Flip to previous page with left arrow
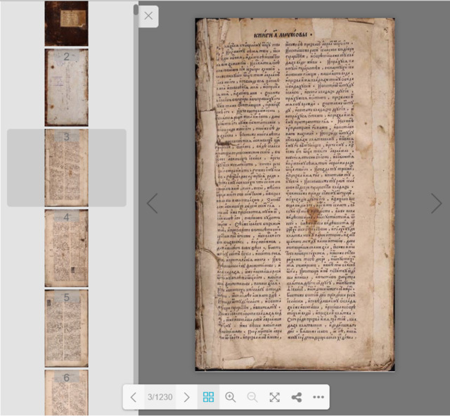This screenshot has height=416, width=450. (152, 203)
